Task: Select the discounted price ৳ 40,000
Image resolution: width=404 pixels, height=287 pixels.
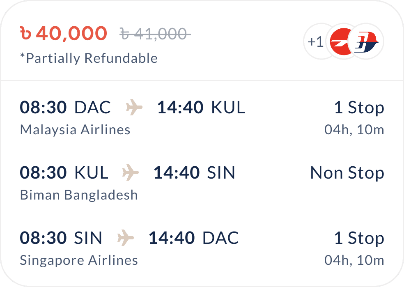Action: point(64,34)
